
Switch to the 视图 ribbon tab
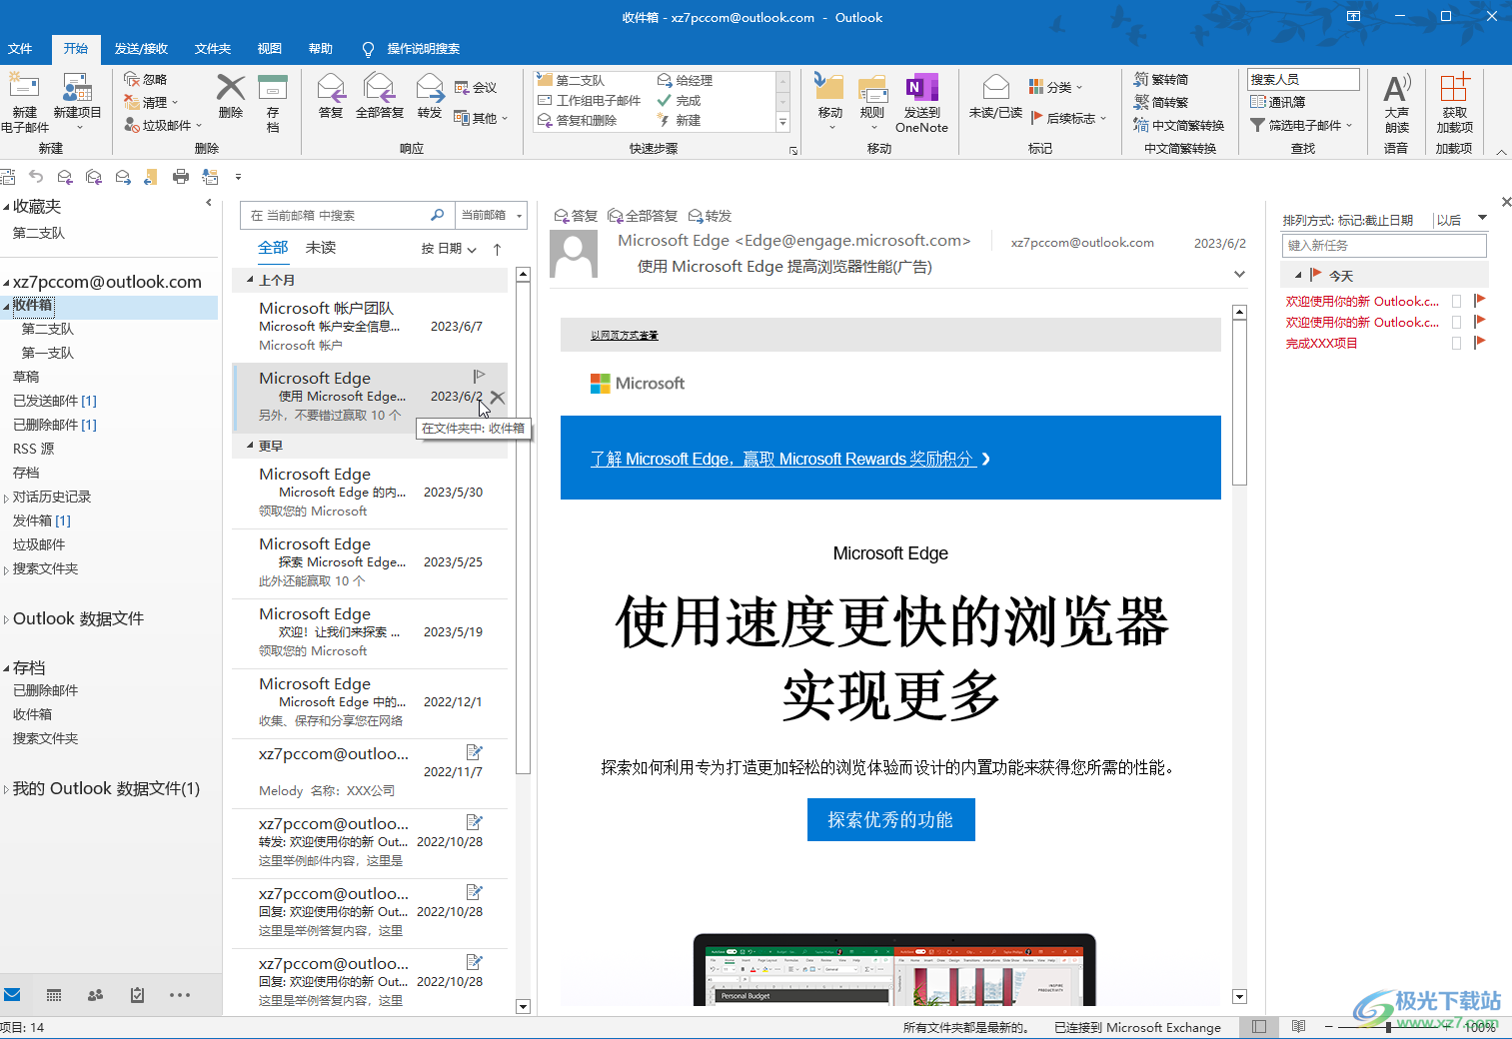click(x=270, y=48)
